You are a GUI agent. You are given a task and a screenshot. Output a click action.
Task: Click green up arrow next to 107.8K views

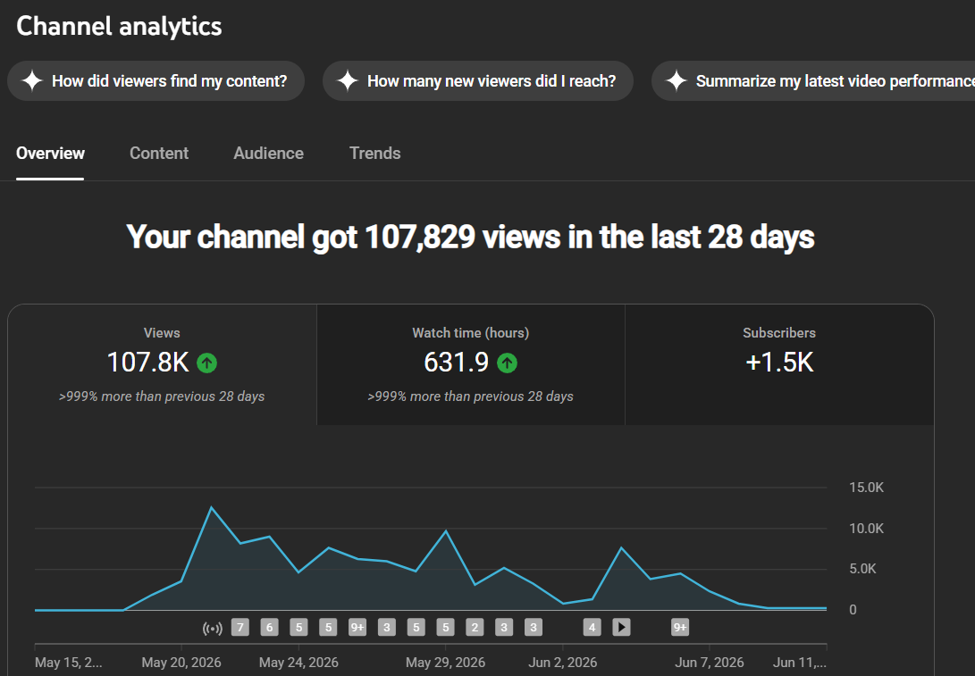pyautogui.click(x=207, y=363)
